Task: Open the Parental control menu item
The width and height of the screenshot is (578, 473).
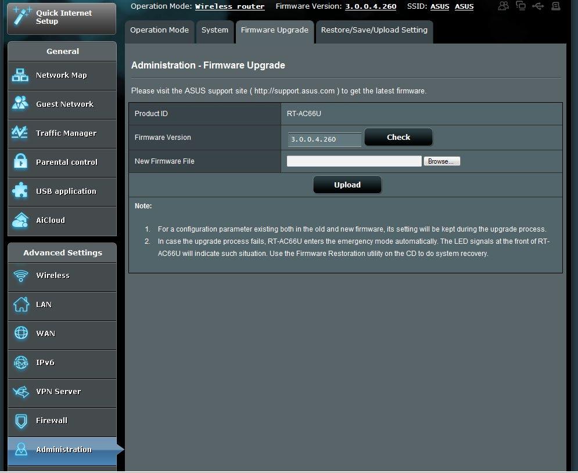Action: (62, 163)
